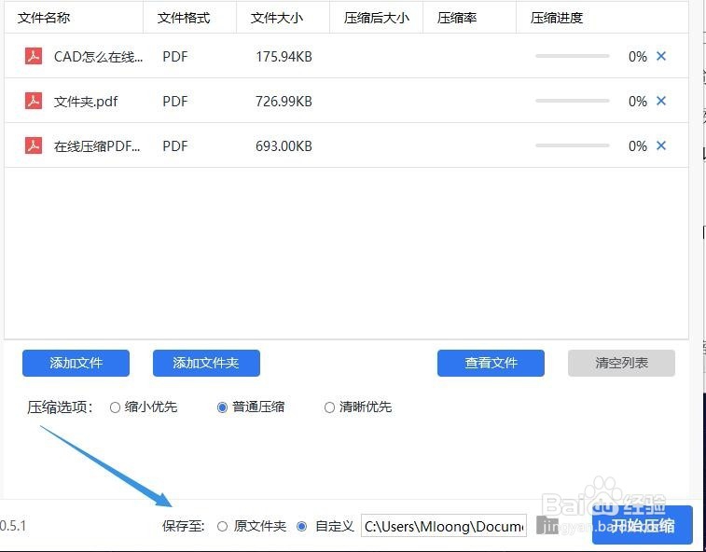Click the 压缩后大小 column header
The height and width of the screenshot is (552, 706).
coord(377,18)
